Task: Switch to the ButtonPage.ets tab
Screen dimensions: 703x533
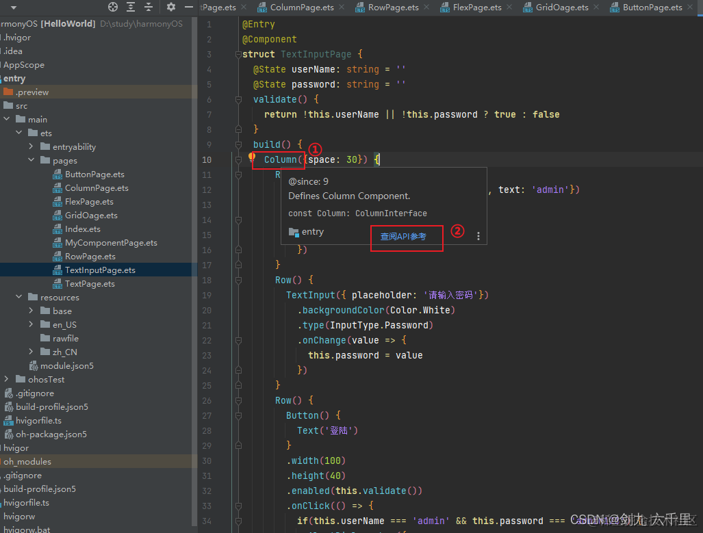Action: click(x=652, y=7)
